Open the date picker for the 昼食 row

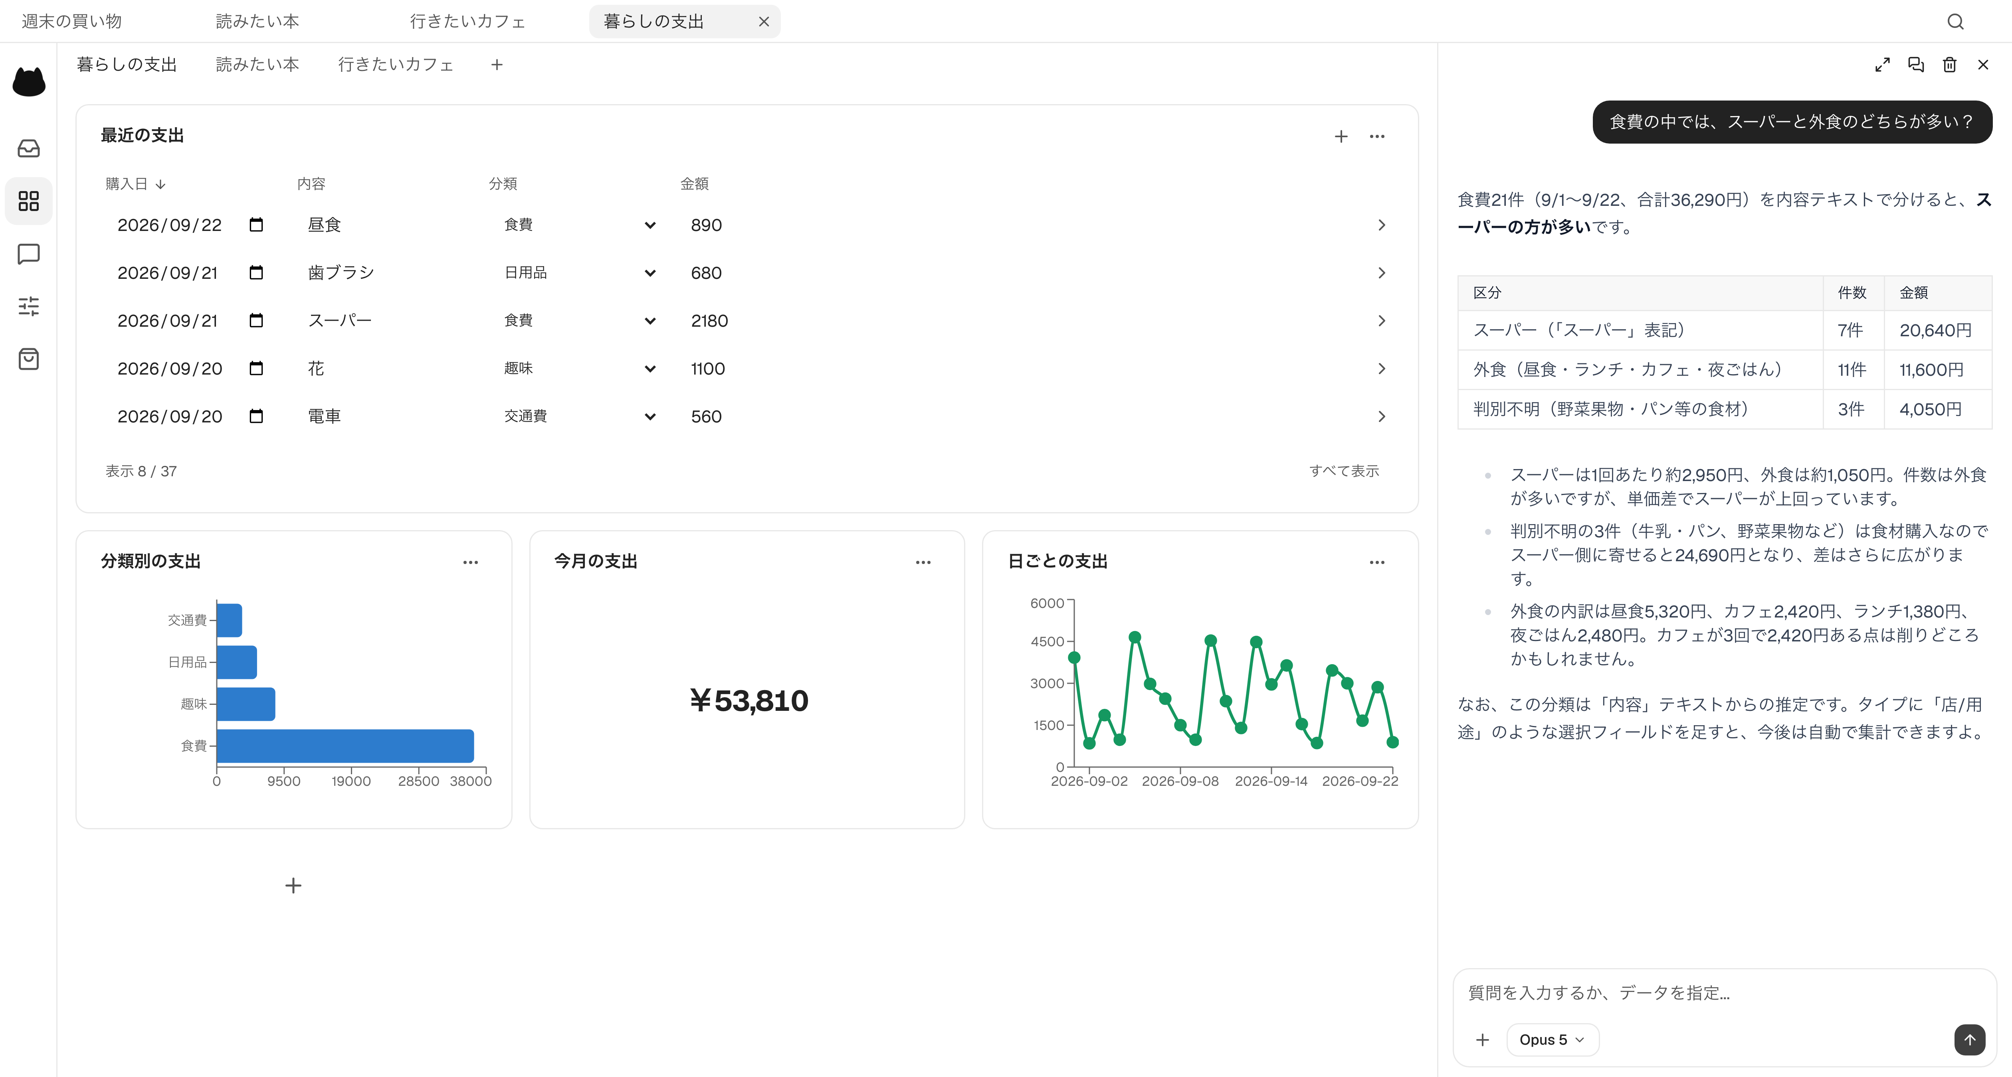coord(256,225)
